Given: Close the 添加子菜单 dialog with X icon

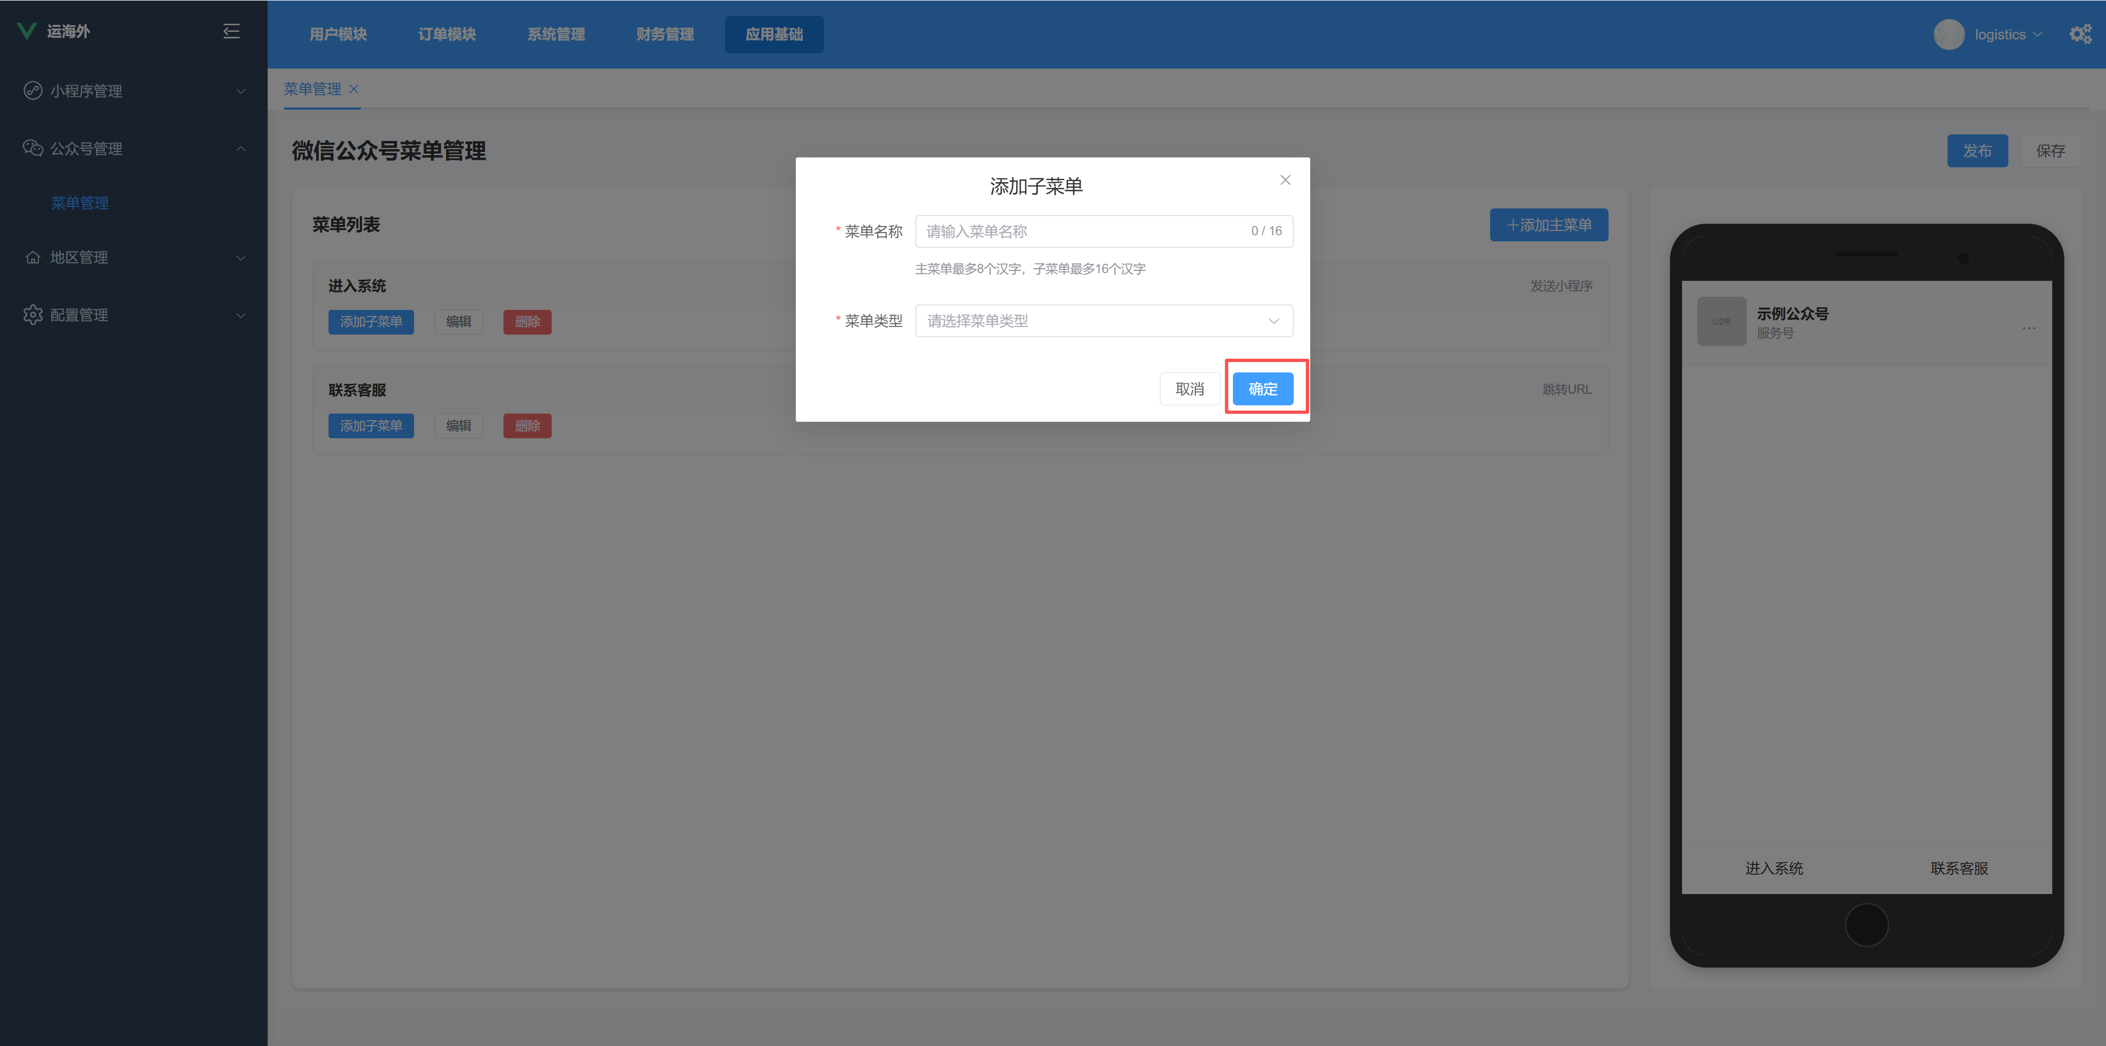Looking at the screenshot, I should [x=1284, y=180].
